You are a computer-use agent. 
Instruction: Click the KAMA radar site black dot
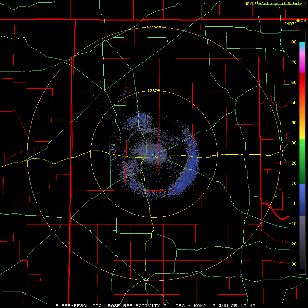[x=154, y=154]
